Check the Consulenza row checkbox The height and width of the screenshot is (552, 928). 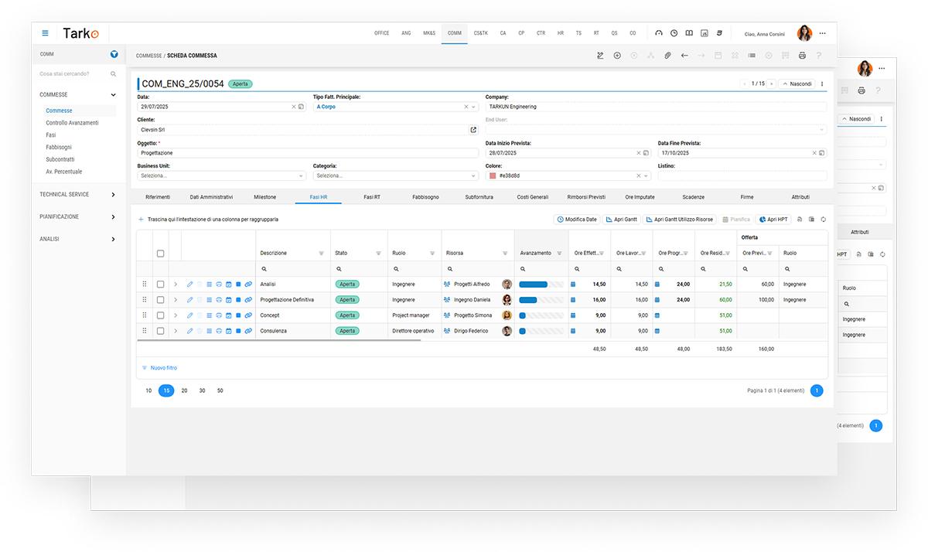click(x=160, y=331)
